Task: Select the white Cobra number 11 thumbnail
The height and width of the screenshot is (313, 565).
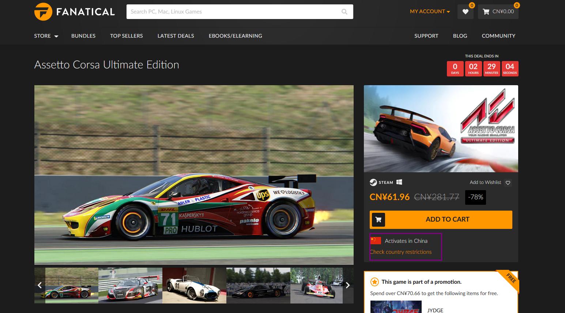Action: coord(194,285)
